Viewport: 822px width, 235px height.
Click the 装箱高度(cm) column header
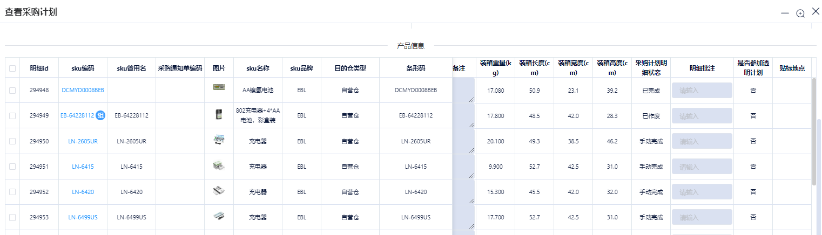tap(612, 68)
